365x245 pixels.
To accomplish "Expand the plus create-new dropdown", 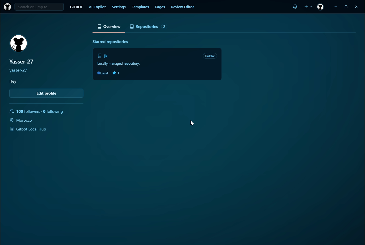I will 308,7.
